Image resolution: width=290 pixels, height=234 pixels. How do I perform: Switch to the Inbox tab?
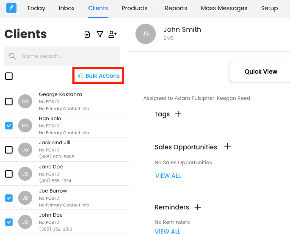pos(66,8)
